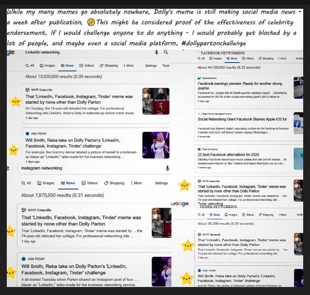Click the 'TINDER NETWORKING' overlay label
The image size is (310, 295).
pyautogui.click(x=218, y=207)
